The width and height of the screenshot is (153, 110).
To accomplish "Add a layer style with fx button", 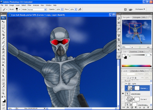I will pos(128,107).
